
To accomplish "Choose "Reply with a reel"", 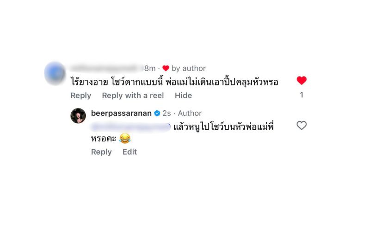I will pos(133,96).
